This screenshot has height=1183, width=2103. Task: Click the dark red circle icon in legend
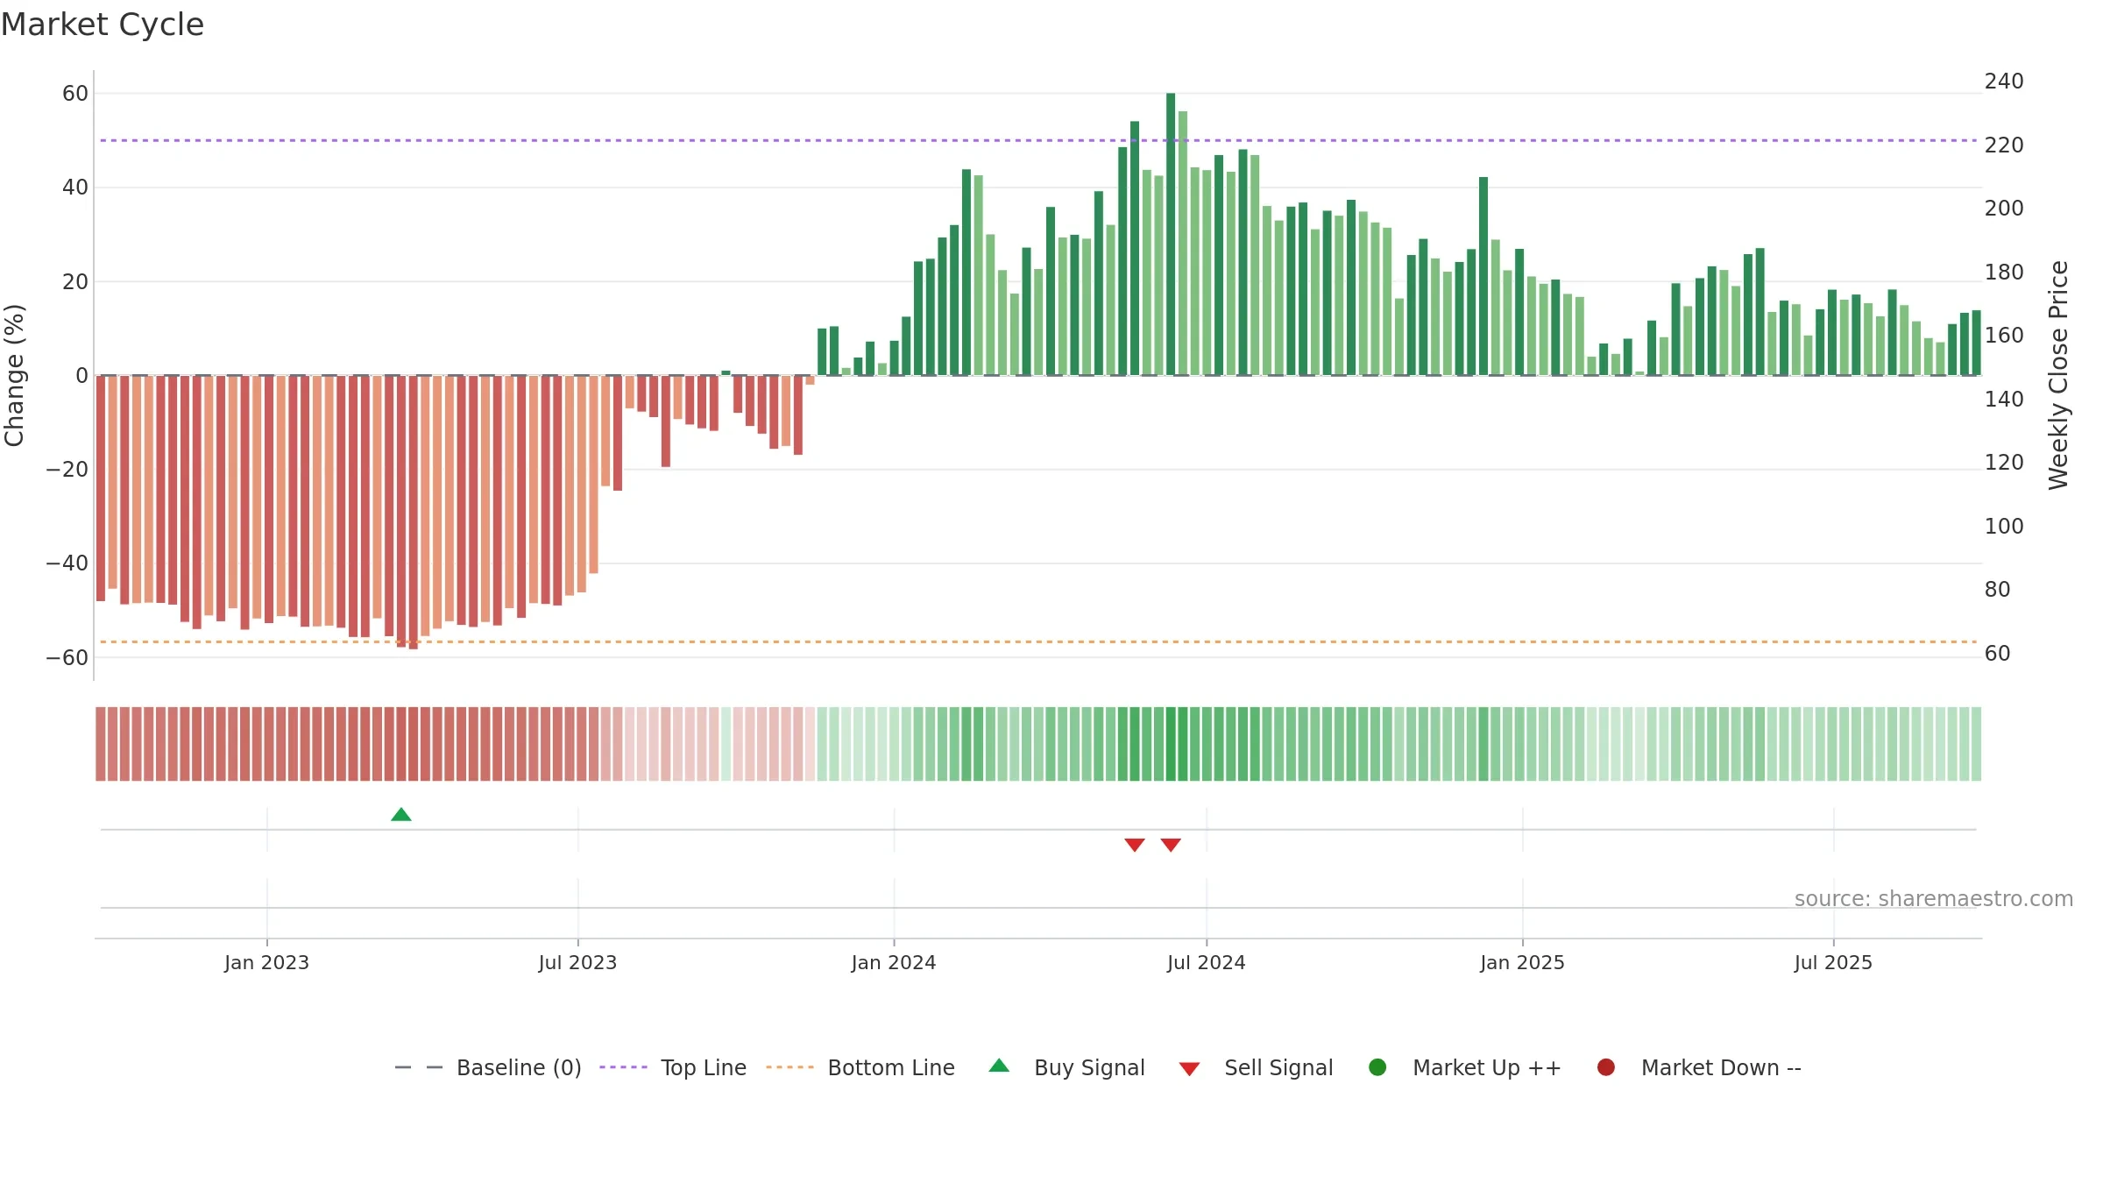click(1606, 1067)
